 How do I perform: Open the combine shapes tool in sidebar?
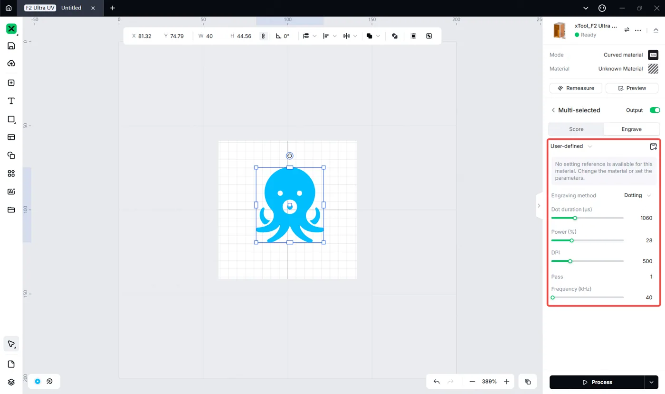[x=11, y=156]
